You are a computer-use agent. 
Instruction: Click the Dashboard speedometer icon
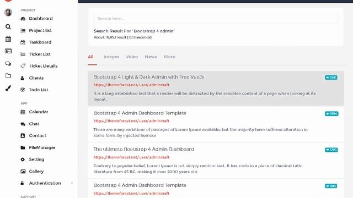point(23,19)
